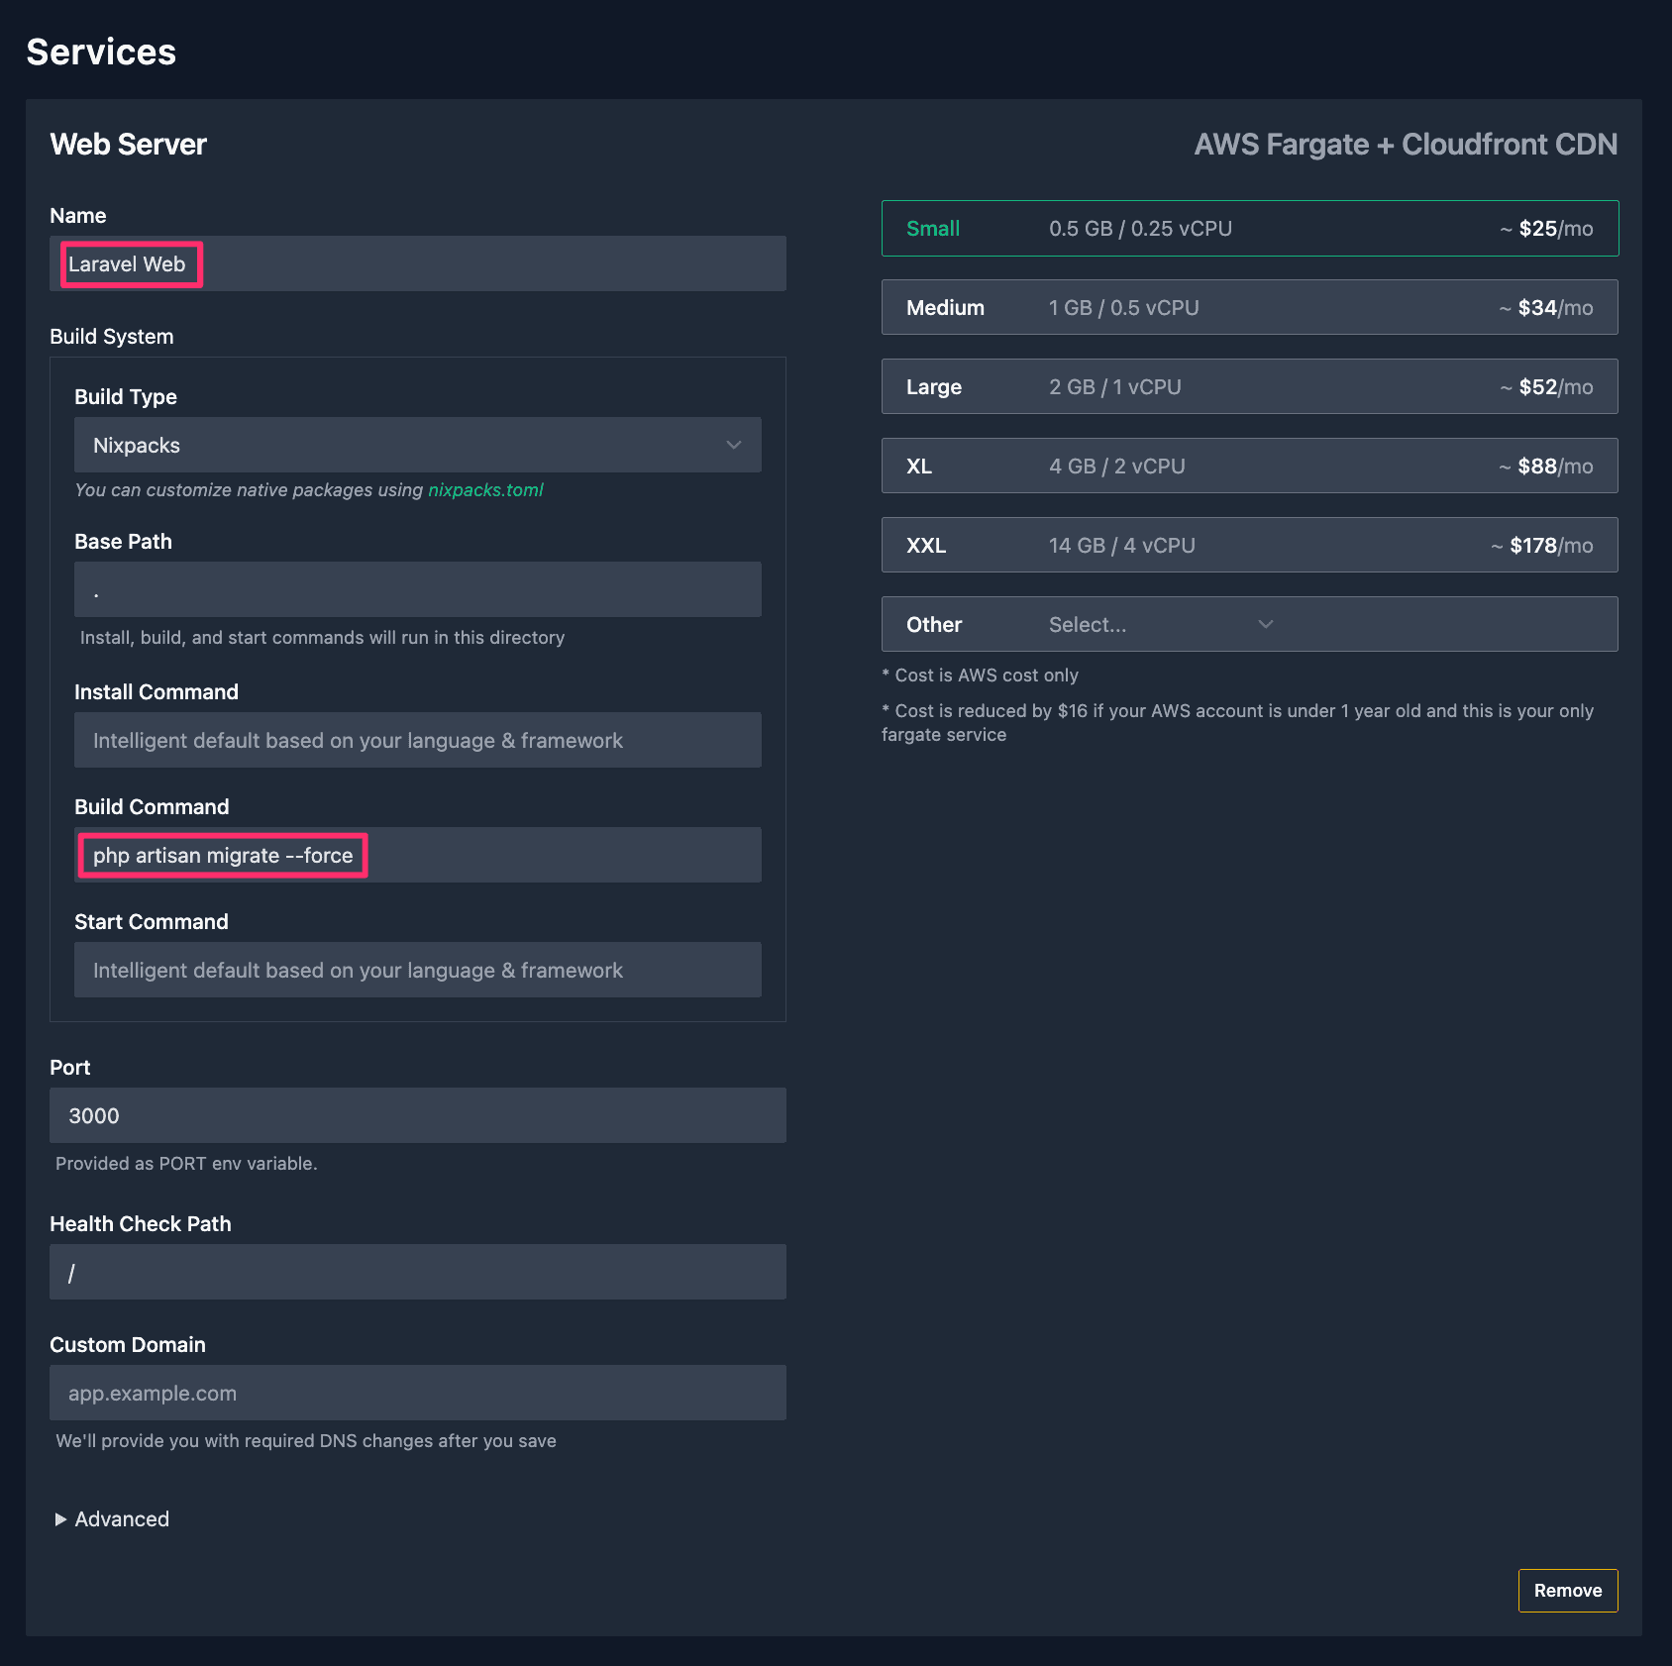
Task: Focus the Start Command field
Action: click(x=418, y=970)
